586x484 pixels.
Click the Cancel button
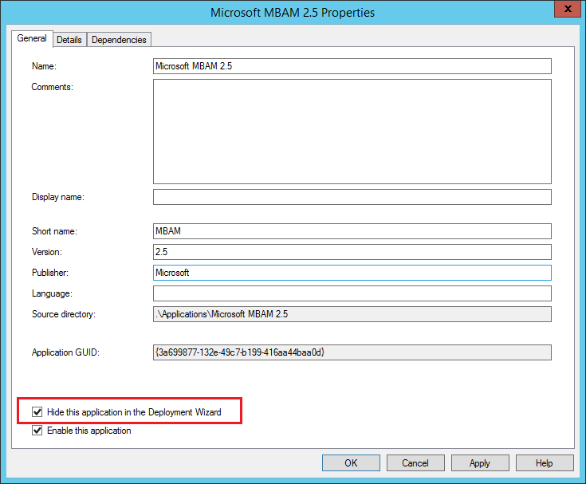coord(415,463)
